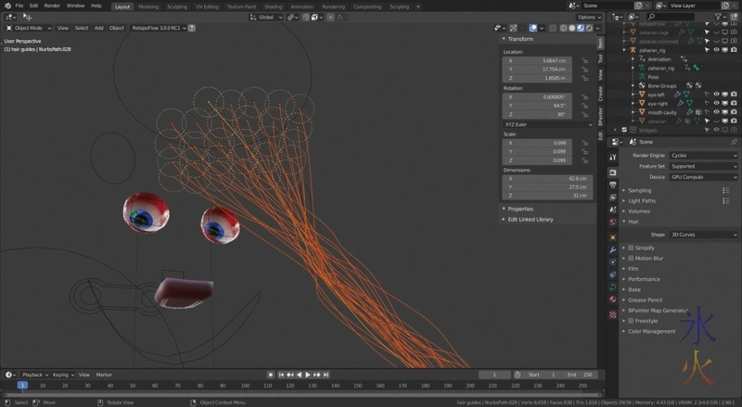
Task: Open the Render properties tab icon
Action: (613, 172)
